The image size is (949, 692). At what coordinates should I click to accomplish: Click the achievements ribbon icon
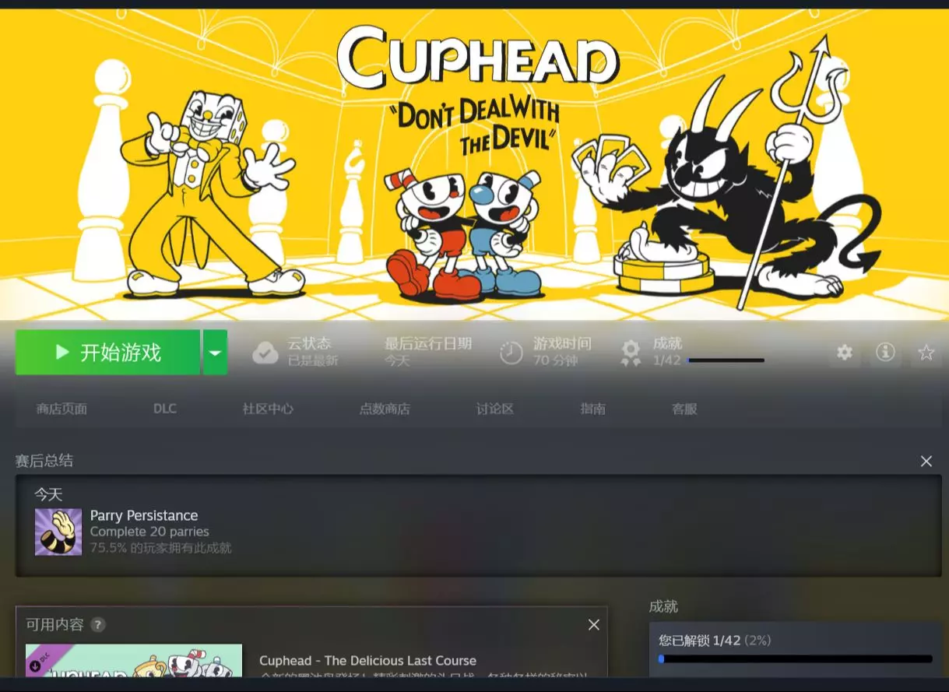point(631,353)
